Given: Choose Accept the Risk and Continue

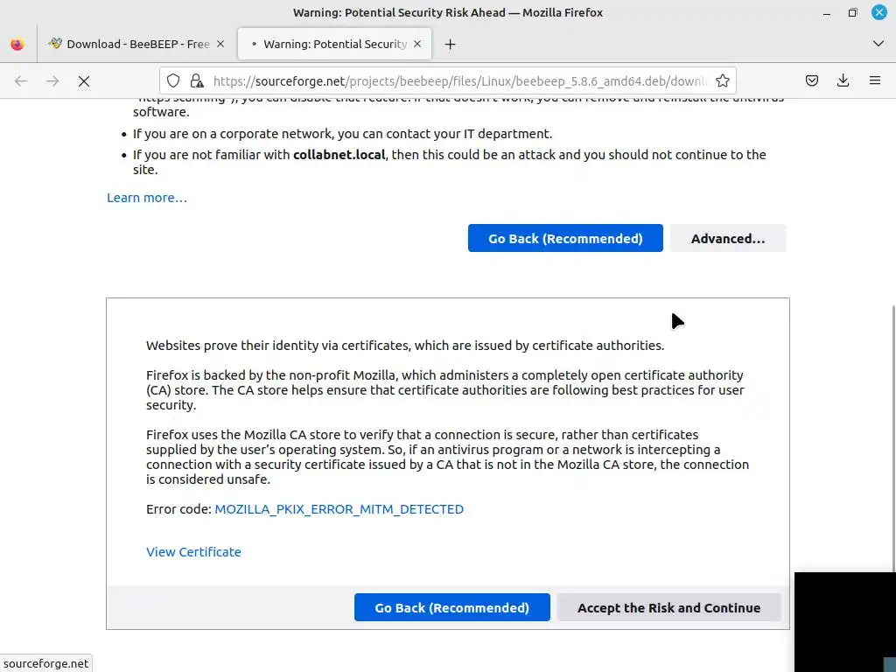Looking at the screenshot, I should pyautogui.click(x=668, y=607).
